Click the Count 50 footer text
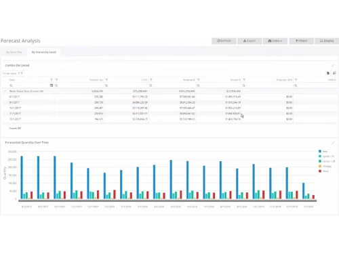Viewport: 339px width, 254px height. tap(15, 128)
